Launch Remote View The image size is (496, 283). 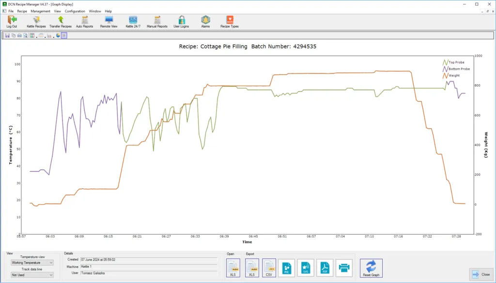pyautogui.click(x=109, y=22)
